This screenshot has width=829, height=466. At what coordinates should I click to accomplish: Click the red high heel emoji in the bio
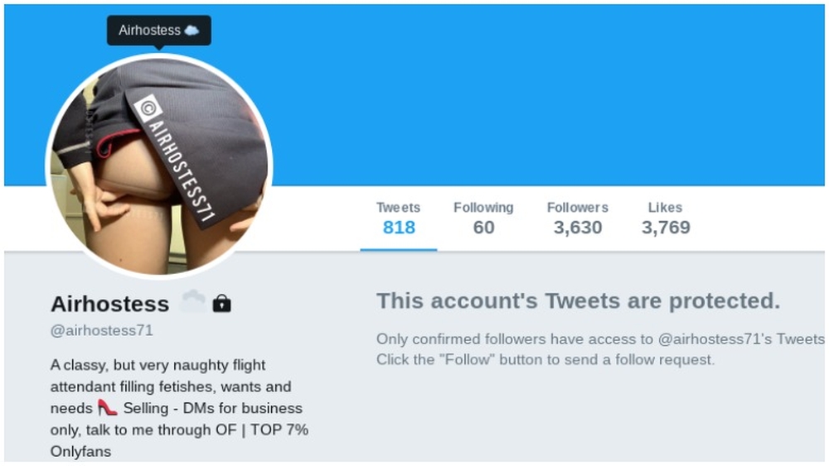pos(107,407)
